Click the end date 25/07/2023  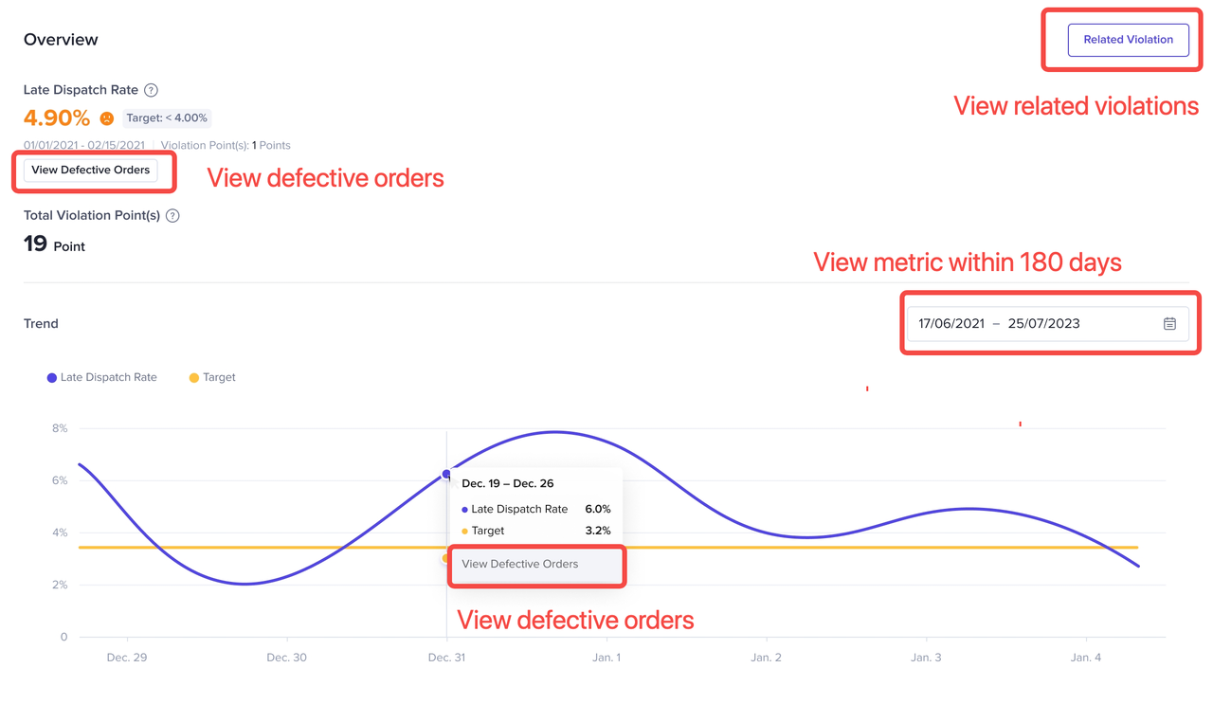tap(1043, 324)
